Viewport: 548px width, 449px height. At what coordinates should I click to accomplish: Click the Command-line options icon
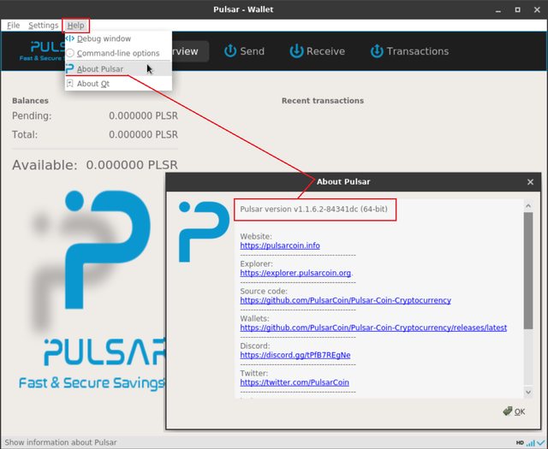click(70, 53)
